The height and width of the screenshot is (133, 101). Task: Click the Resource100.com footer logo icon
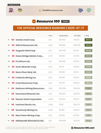pyautogui.click(x=72, y=128)
